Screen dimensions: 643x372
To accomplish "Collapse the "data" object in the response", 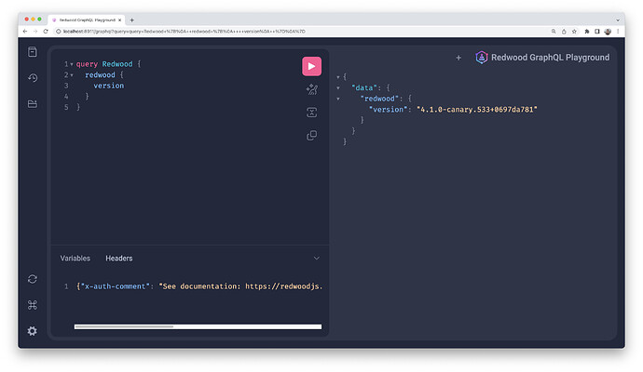I will [338, 87].
